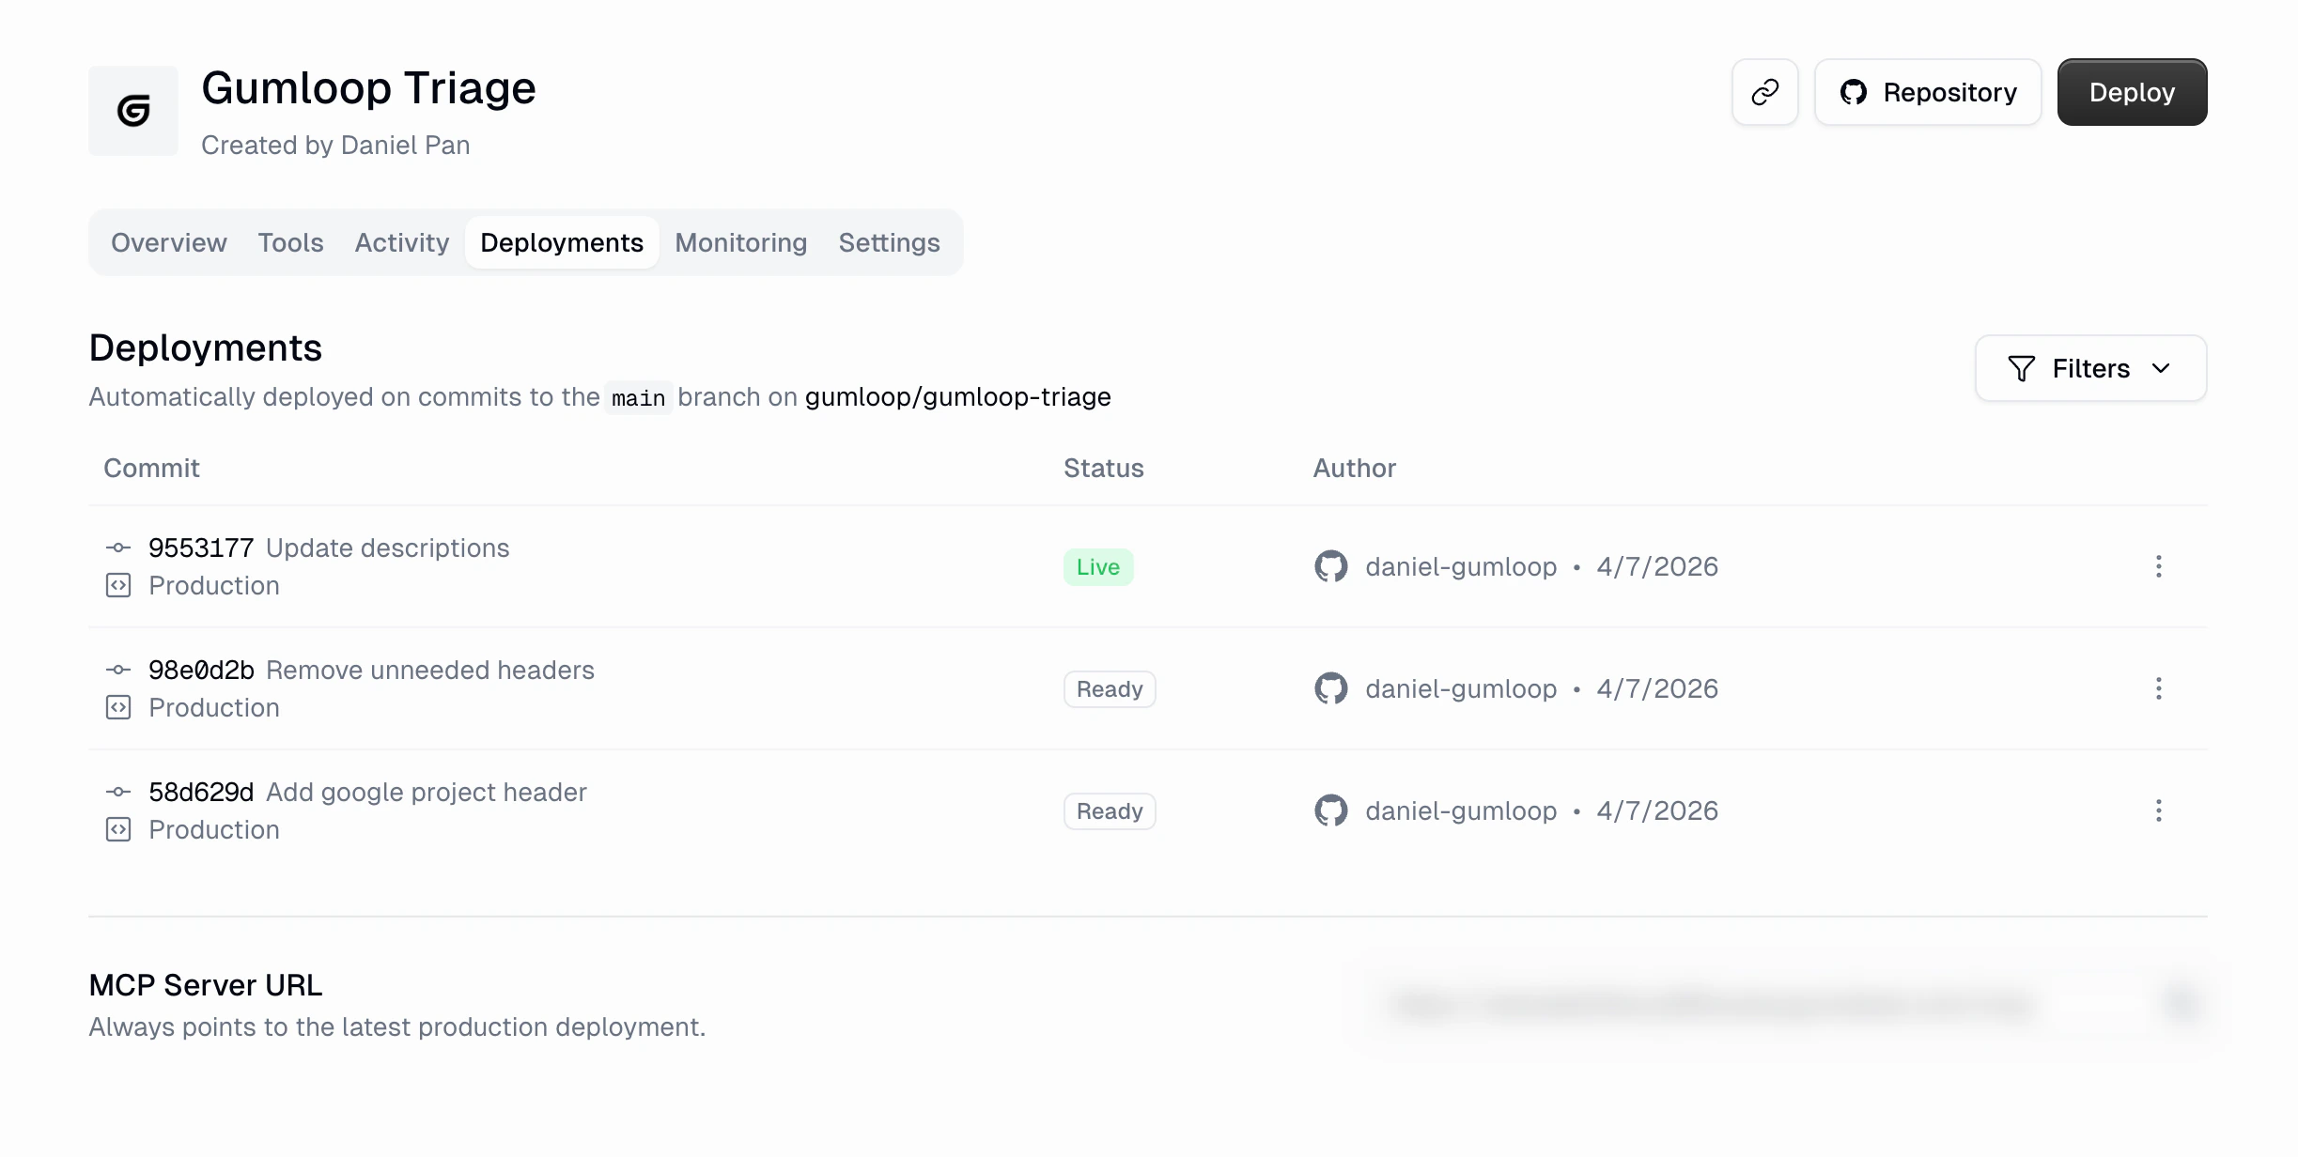Click the copy link icon near Deploy

coord(1764,91)
